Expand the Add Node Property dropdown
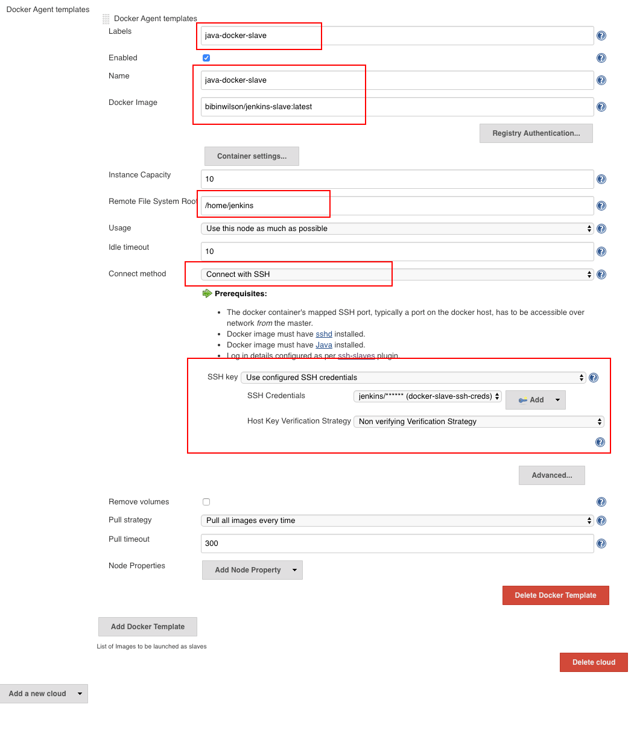634x748 pixels. coord(252,569)
